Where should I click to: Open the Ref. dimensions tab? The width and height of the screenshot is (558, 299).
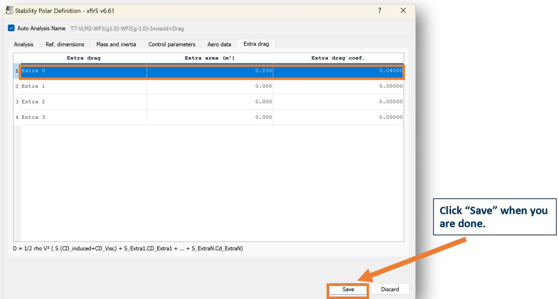tap(65, 44)
